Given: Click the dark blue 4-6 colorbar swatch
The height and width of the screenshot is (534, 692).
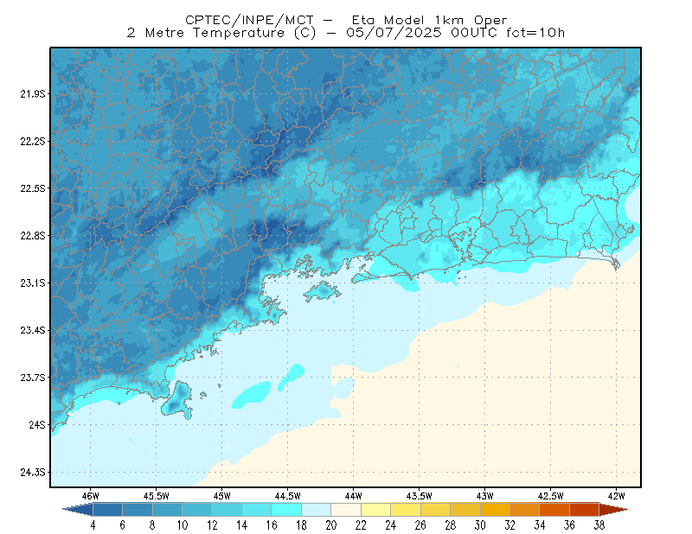Looking at the screenshot, I should 107,510.
